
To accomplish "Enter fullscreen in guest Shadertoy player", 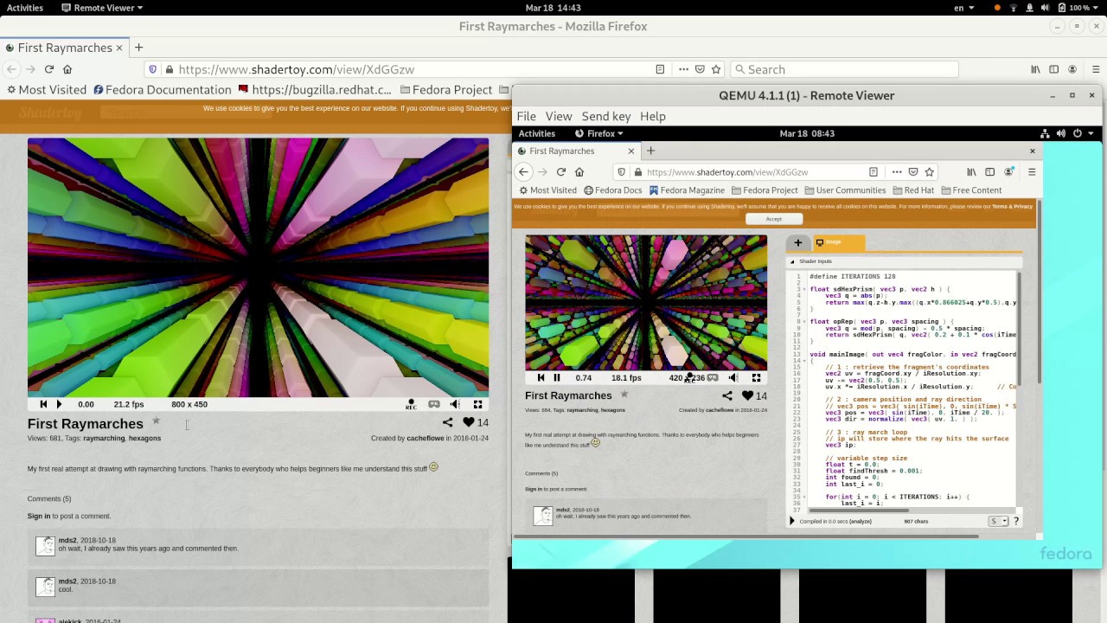I will pyautogui.click(x=756, y=377).
